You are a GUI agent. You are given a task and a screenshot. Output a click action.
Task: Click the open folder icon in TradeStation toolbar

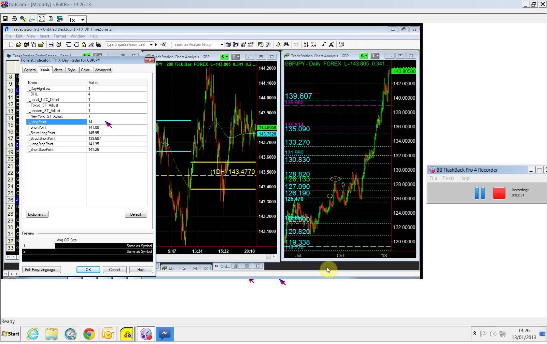click(x=19, y=45)
